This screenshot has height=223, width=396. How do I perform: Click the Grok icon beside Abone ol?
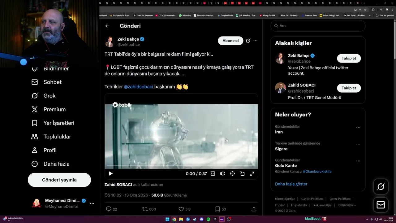coord(248,41)
